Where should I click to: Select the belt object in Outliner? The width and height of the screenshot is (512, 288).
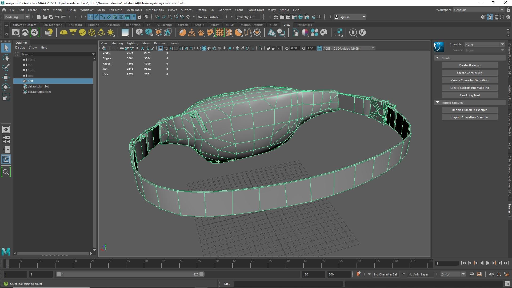(x=30, y=81)
